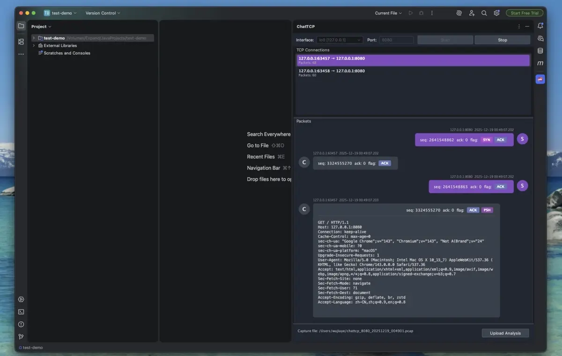The width and height of the screenshot is (562, 356).
Task: Click the Structure icon in left stripe
Action: (21, 42)
